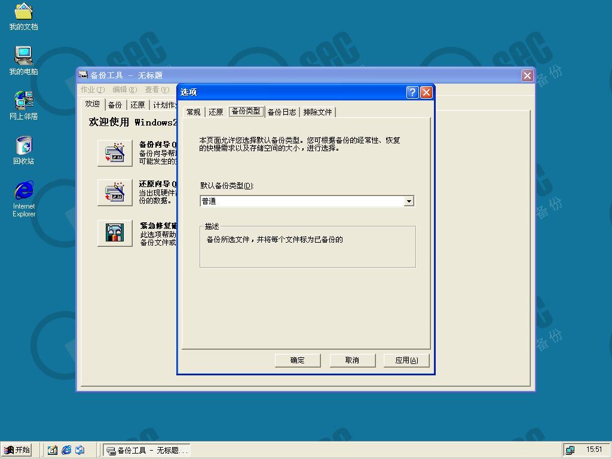The image size is (612, 459).
Task: Open the 作业 menu in 备份工具 window
Action: click(x=93, y=90)
